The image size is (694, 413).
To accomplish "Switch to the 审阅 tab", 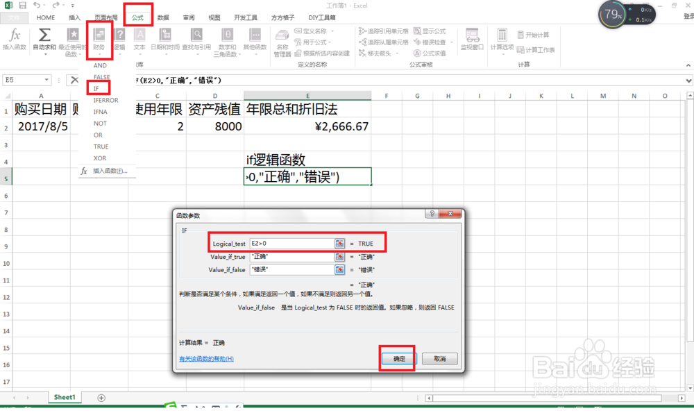I will pos(189,18).
